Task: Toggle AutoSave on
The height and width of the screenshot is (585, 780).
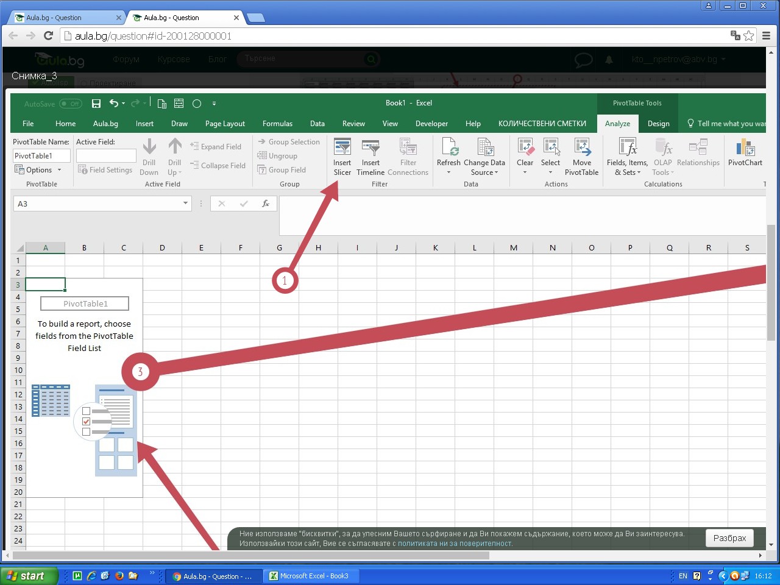Action: pos(71,104)
